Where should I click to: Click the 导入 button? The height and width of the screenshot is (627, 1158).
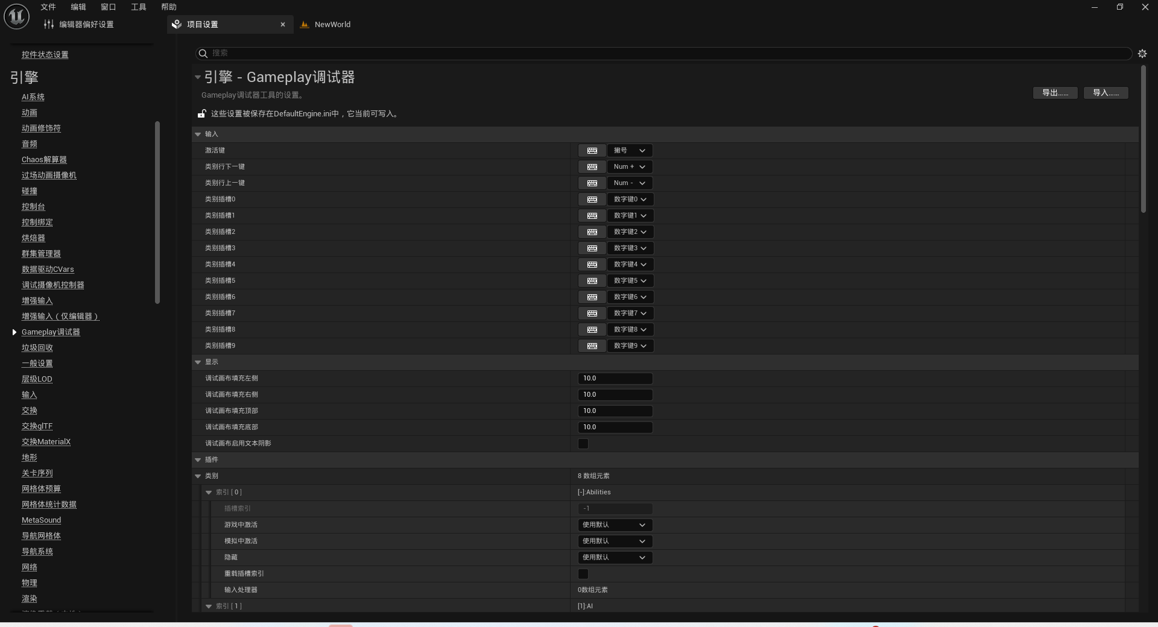point(1106,93)
